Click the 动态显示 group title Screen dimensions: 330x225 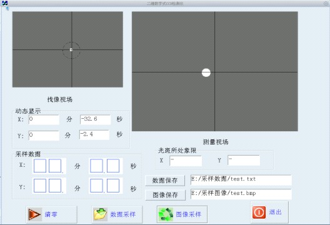(x=28, y=111)
